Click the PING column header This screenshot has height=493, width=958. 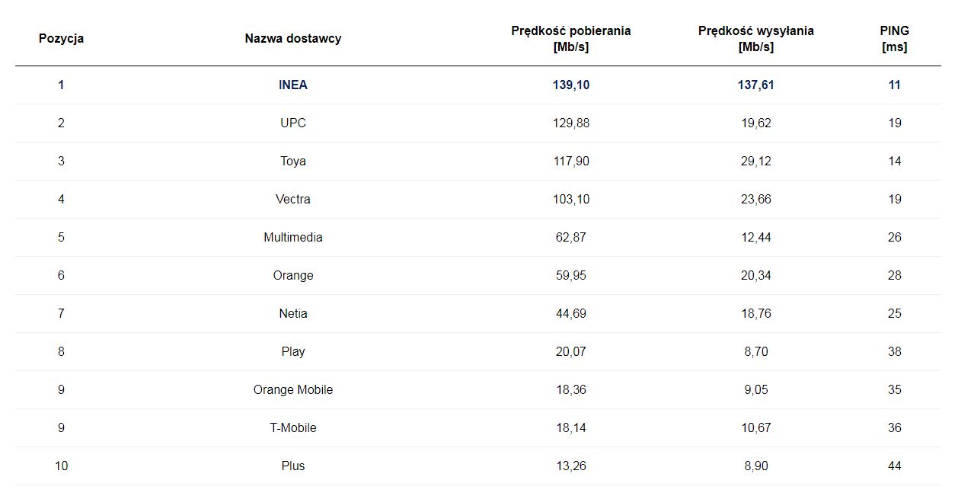pos(894,38)
